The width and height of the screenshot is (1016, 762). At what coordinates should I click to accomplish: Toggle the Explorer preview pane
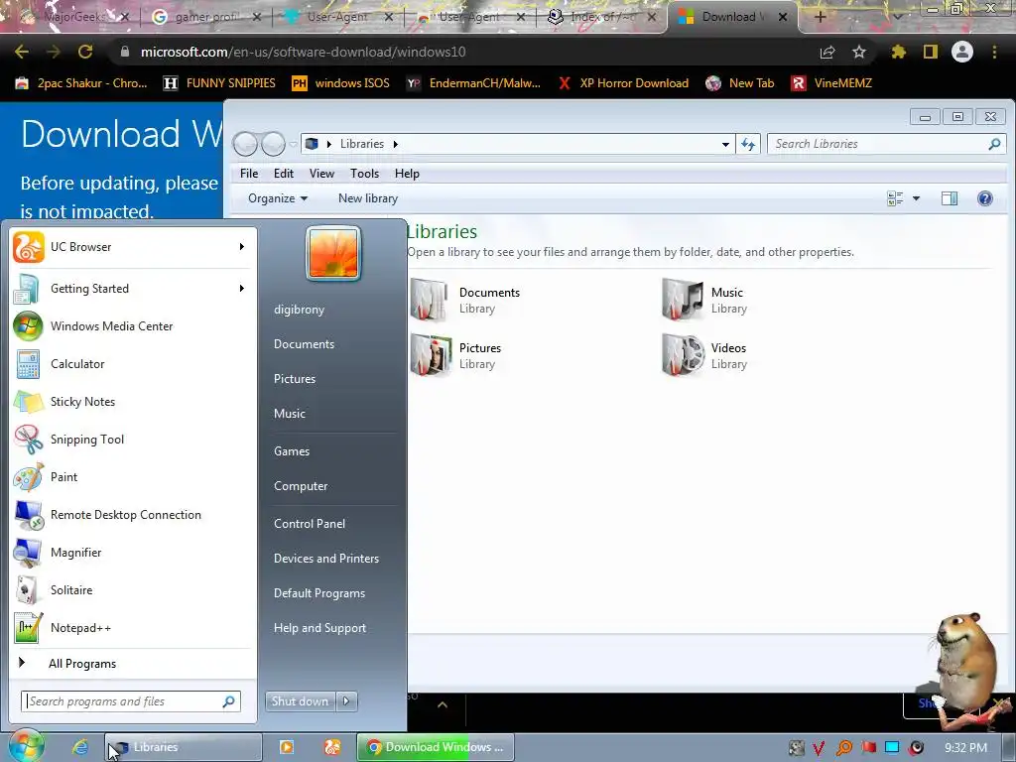click(950, 198)
